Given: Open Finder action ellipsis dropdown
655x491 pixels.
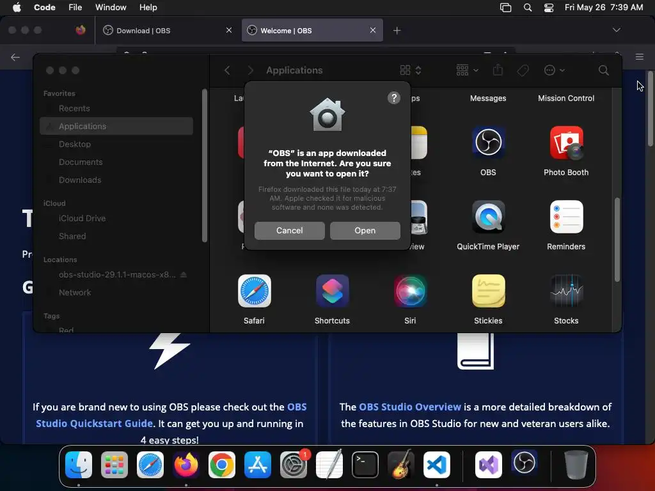Looking at the screenshot, I should pyautogui.click(x=555, y=70).
